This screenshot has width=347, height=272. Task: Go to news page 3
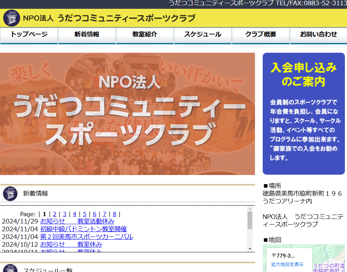coord(65,214)
